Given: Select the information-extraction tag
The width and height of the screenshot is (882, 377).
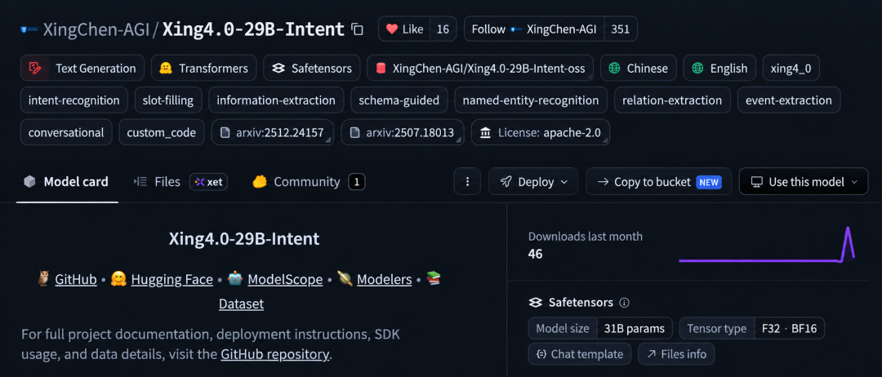Looking at the screenshot, I should tap(276, 100).
